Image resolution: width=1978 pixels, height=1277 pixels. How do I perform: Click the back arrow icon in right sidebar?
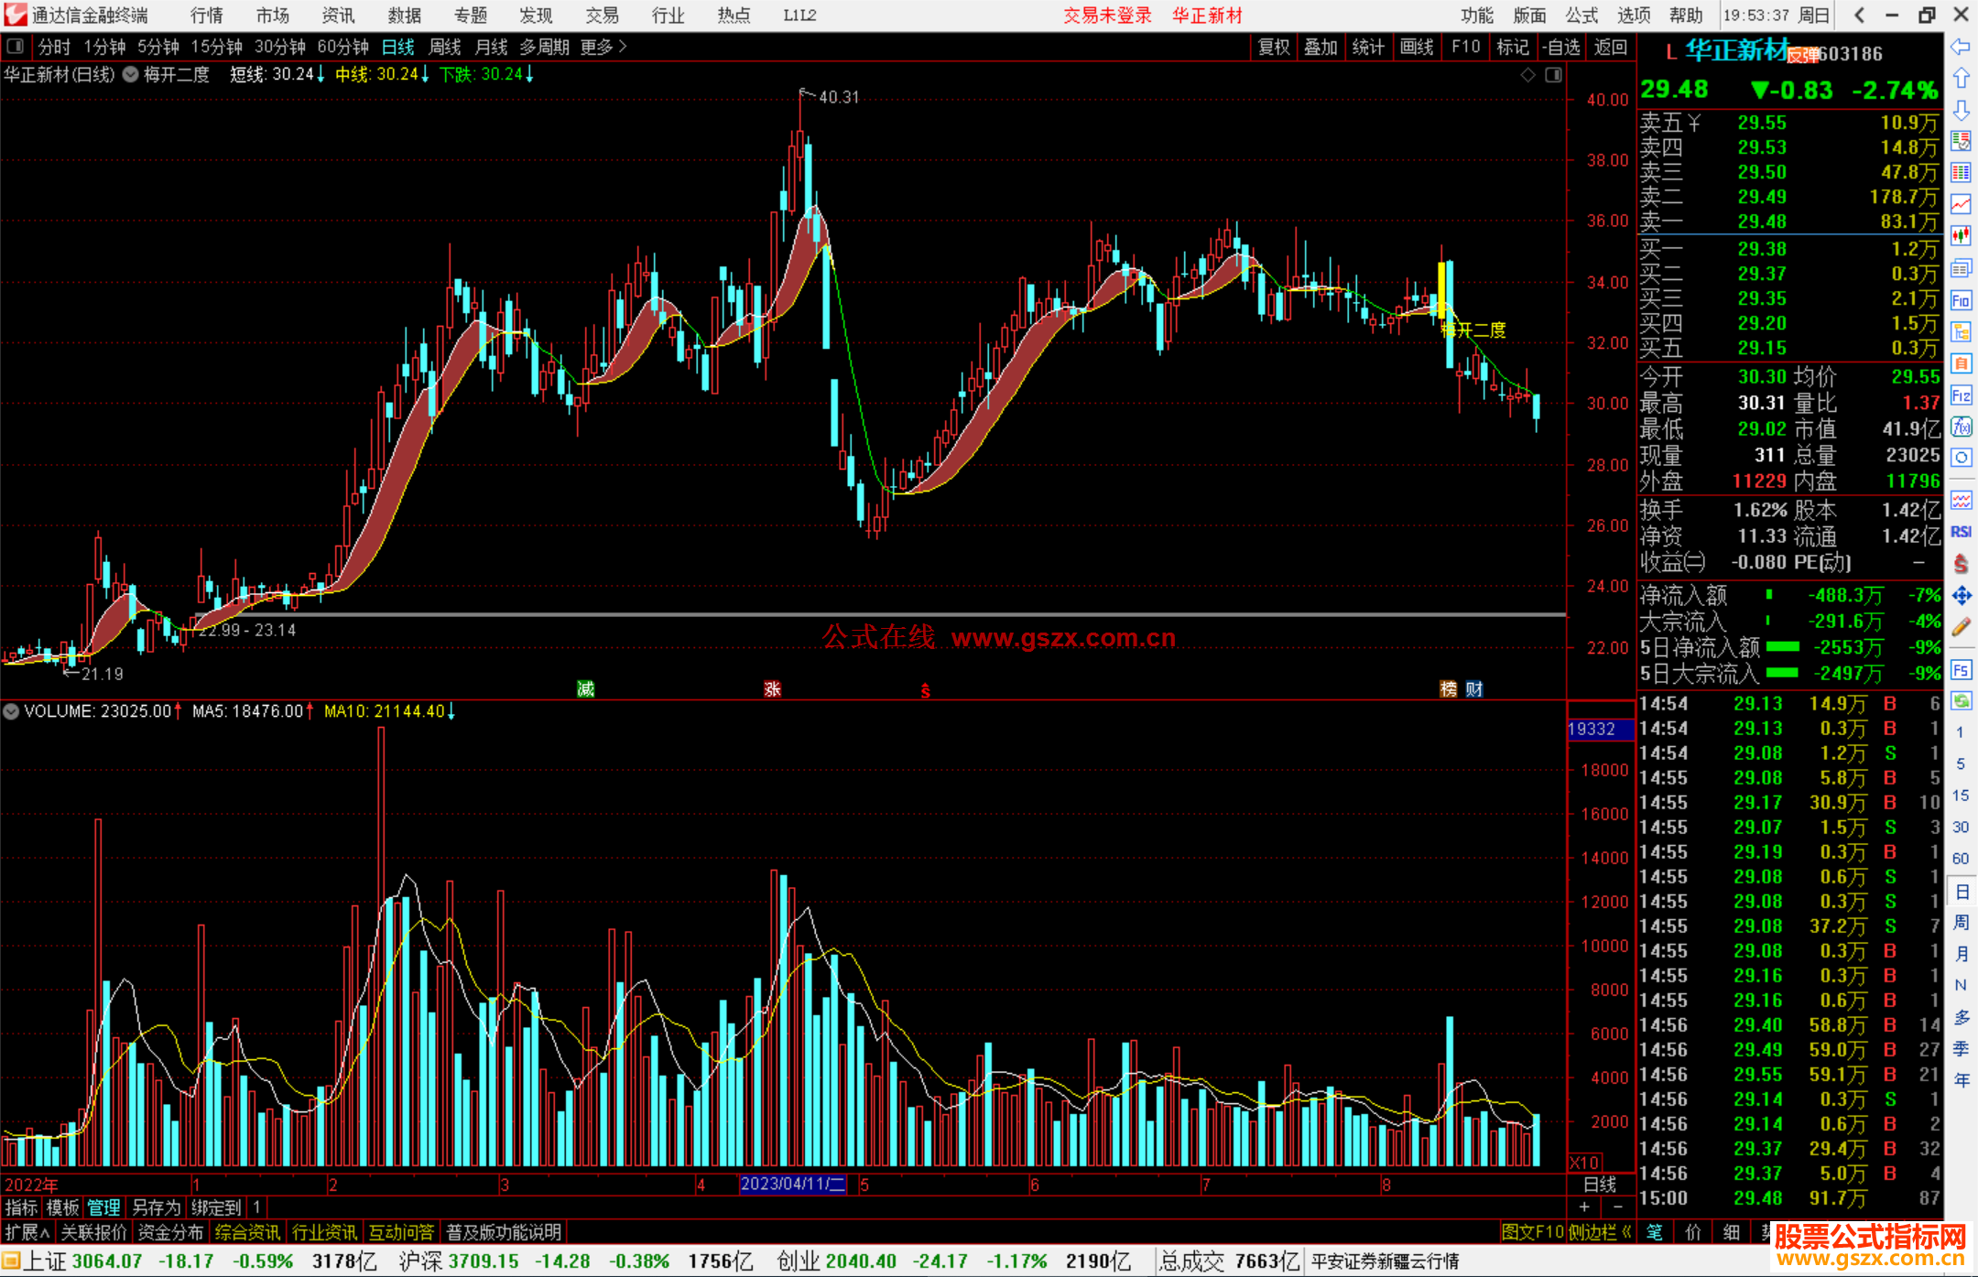[x=1961, y=47]
